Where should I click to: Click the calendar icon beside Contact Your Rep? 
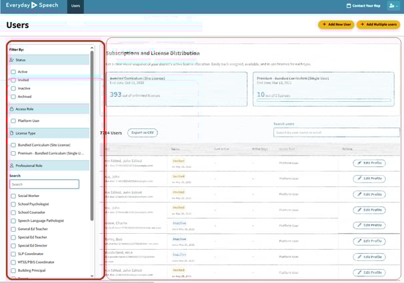(349, 5)
